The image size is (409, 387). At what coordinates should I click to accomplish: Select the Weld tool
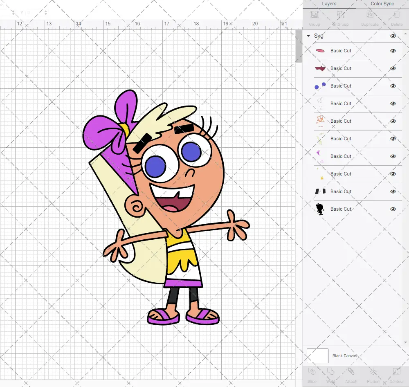[330, 371]
